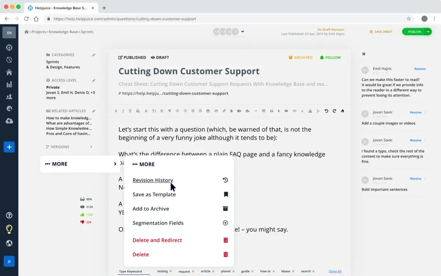This screenshot has width=441, height=276.
Task: Edit categories with the pencil icon
Action: pyautogui.click(x=94, y=55)
